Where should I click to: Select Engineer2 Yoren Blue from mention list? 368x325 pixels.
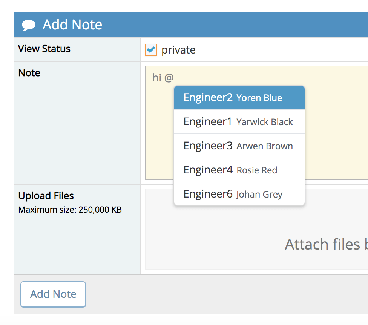[239, 98]
